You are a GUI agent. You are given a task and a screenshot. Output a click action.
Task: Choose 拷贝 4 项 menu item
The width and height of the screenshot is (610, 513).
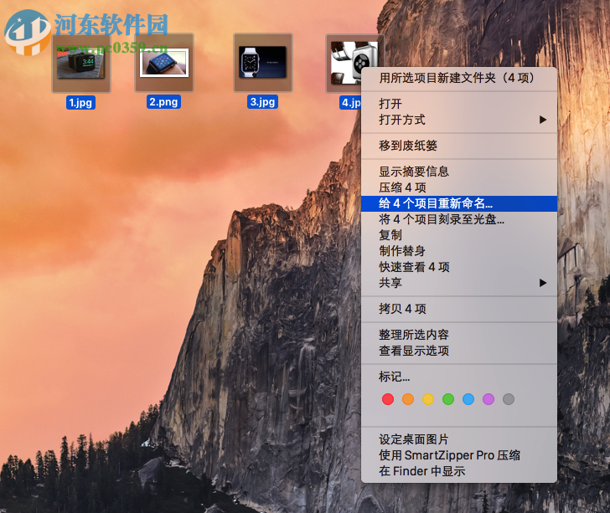[459, 309]
